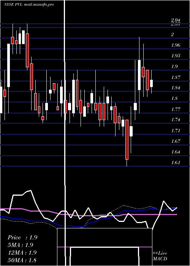Screen dimensions: 190x266
Task: Click the 1.67 price axis label
Action: click(x=176, y=141)
